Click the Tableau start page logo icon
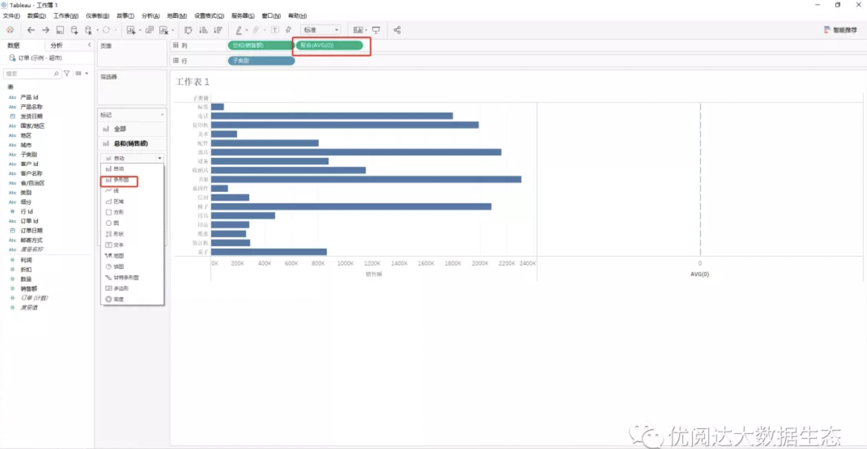Image resolution: width=867 pixels, height=449 pixels. (x=10, y=30)
